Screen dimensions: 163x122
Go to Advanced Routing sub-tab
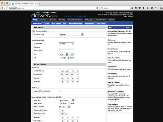[x=75, y=24]
